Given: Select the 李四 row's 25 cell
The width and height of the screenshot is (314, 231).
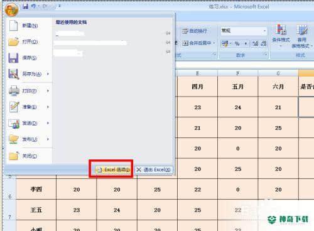Looking at the screenshot, I should click(x=157, y=190).
